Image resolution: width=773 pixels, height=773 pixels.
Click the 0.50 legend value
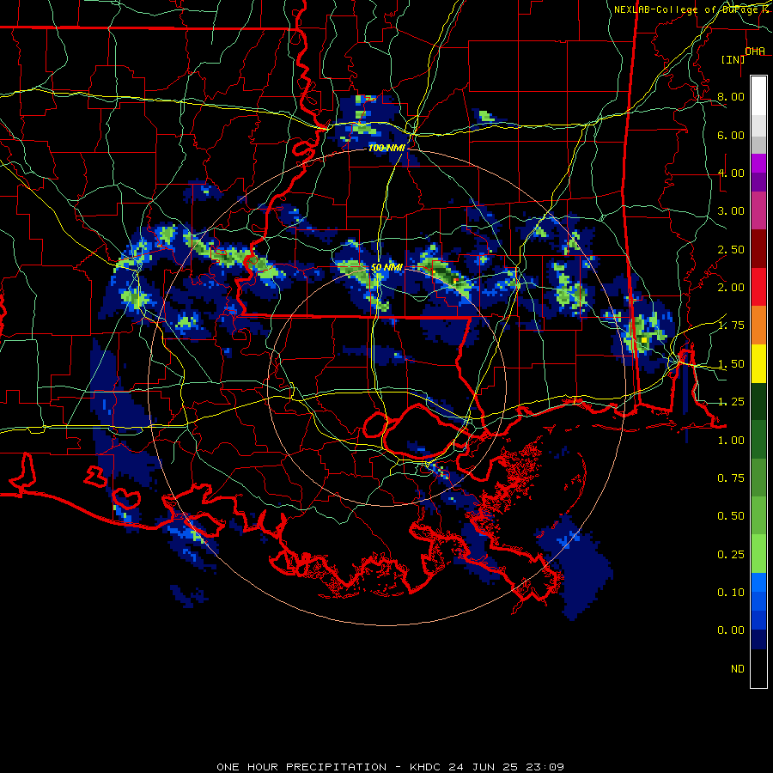click(x=731, y=516)
